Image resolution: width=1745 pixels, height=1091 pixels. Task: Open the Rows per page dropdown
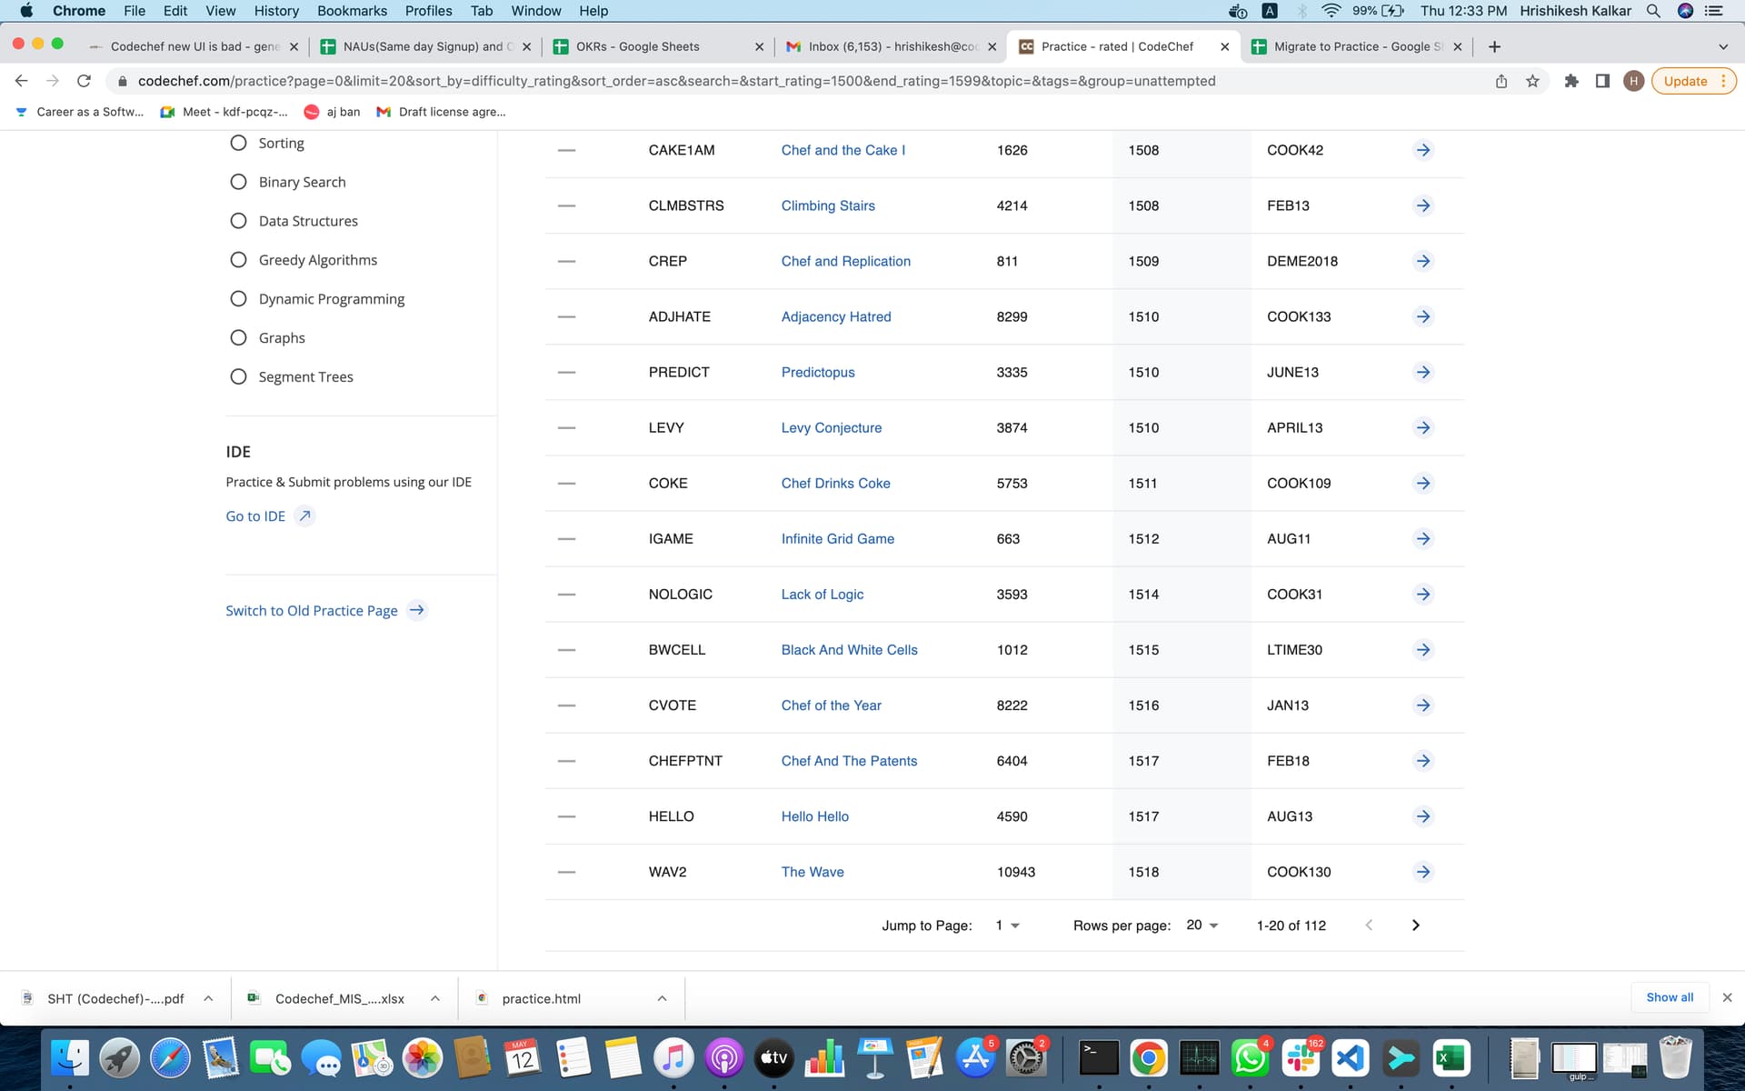tap(1202, 925)
